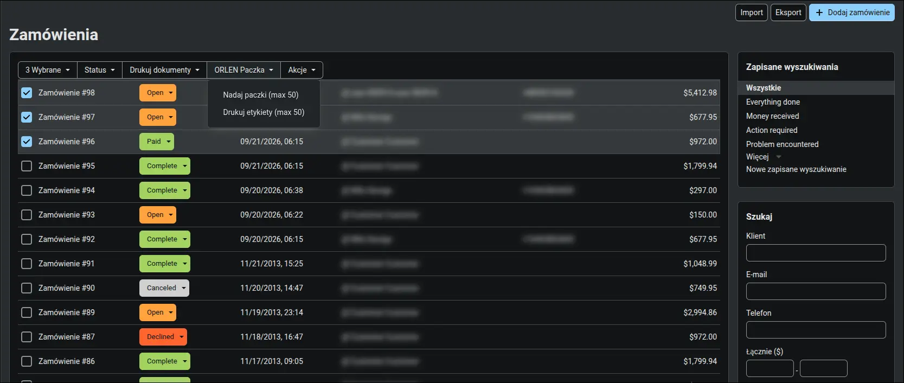Choose Drukuj etykiety (max 50)

pos(264,112)
